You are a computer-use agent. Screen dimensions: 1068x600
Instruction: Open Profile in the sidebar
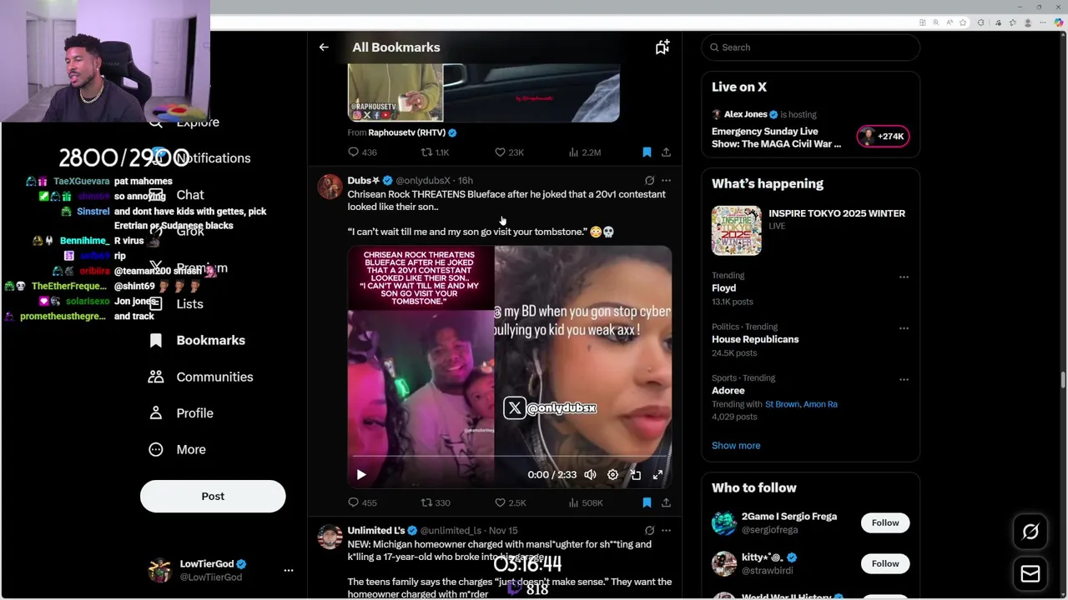[180, 413]
